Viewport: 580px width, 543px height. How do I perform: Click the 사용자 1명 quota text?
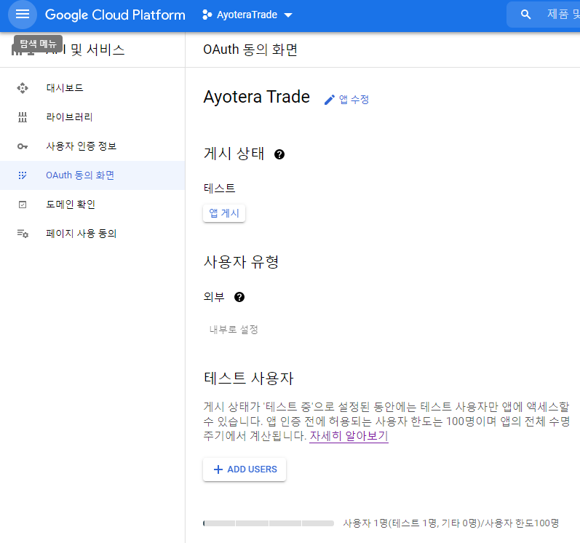tap(451, 523)
